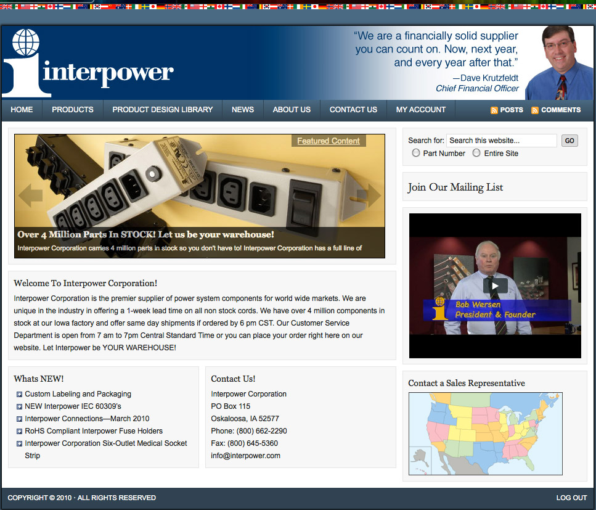Click the international flags strip at top
The width and height of the screenshot is (596, 510).
point(298,6)
